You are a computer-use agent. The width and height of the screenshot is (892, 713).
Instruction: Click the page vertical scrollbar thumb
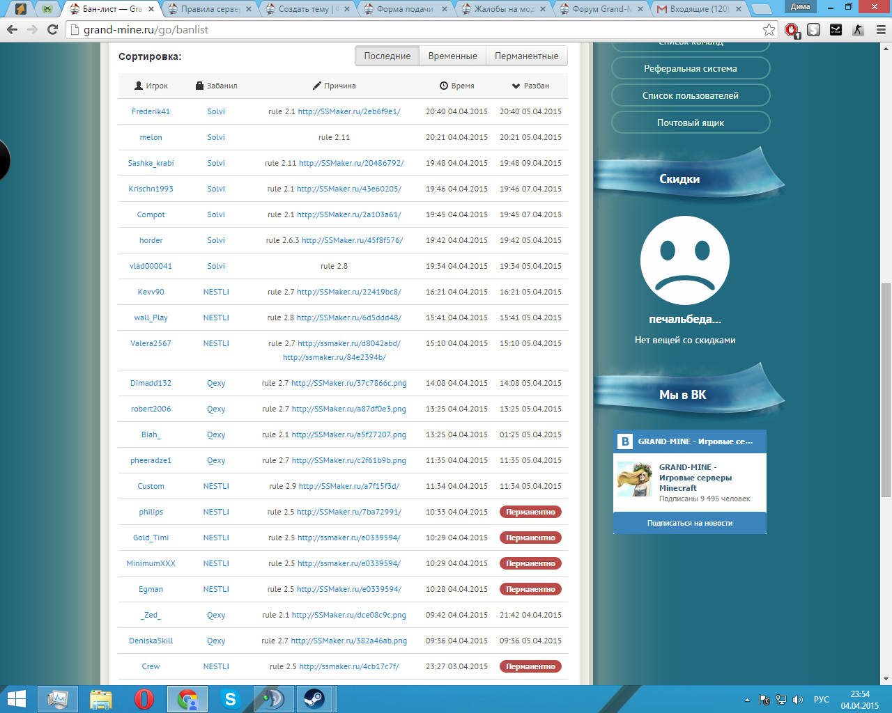pyautogui.click(x=886, y=390)
